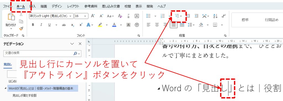This screenshot has height=101, width=283.
Task: Switch to 見出し tab in navigation pane
Action: pyautogui.click(x=7, y=64)
